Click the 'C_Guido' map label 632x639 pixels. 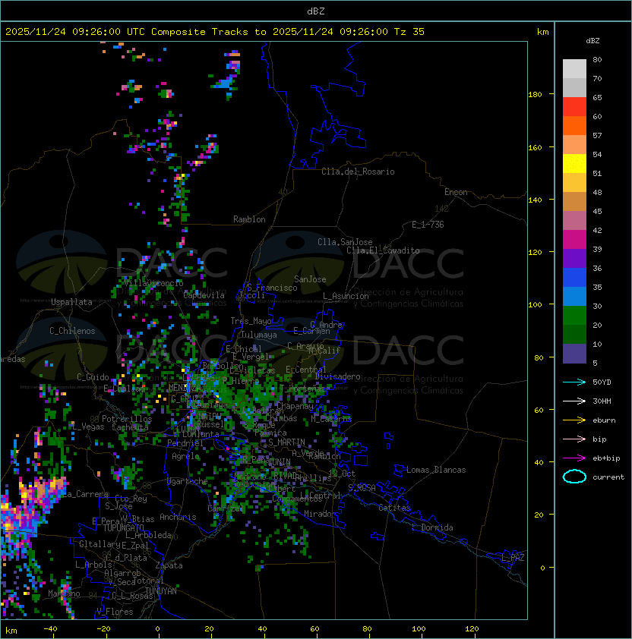pyautogui.click(x=93, y=377)
